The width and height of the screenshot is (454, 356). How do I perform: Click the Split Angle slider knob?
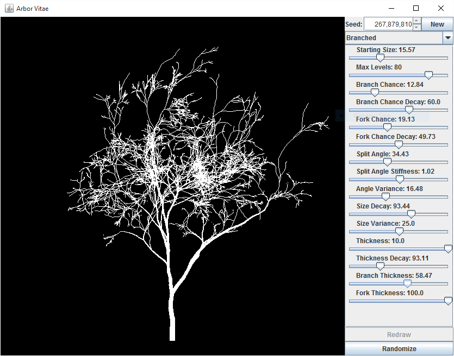387,162
